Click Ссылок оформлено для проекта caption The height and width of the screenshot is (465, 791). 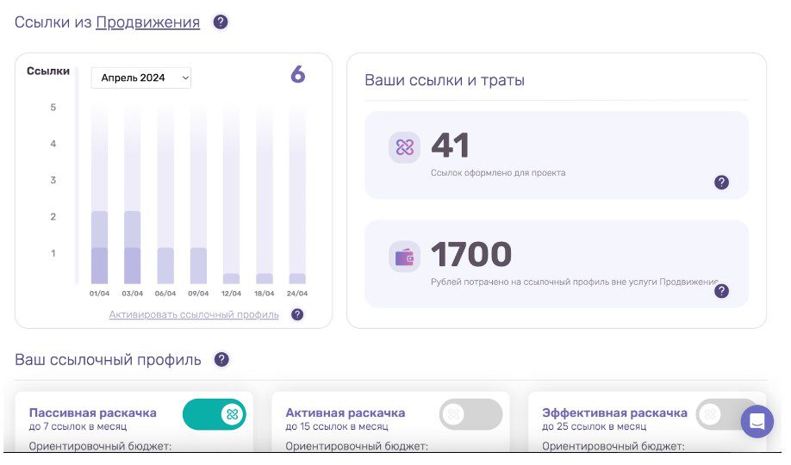click(x=498, y=172)
